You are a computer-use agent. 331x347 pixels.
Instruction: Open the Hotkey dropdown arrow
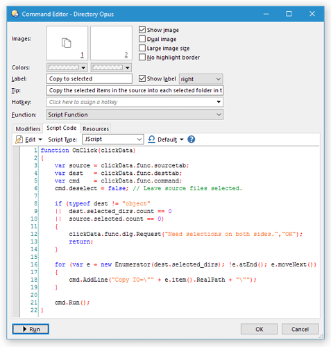219,102
